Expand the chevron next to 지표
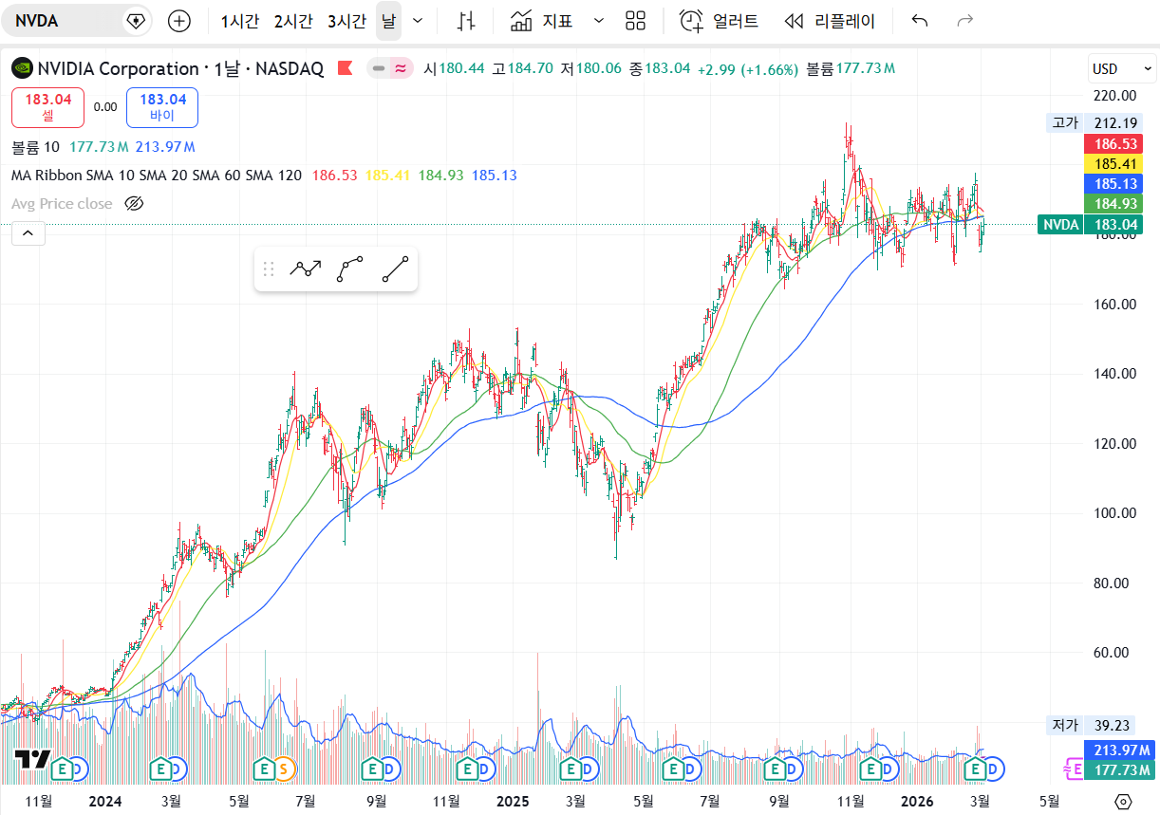1160x815 pixels. (x=598, y=21)
